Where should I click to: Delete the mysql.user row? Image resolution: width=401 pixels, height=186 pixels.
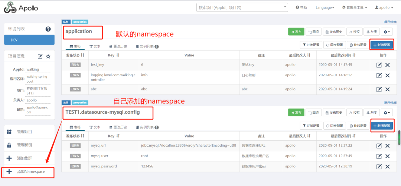point(387,156)
